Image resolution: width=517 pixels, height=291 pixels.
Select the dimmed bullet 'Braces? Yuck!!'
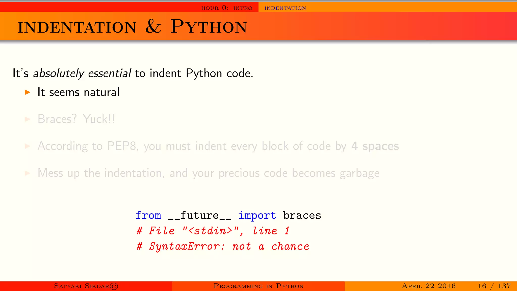coord(76,119)
